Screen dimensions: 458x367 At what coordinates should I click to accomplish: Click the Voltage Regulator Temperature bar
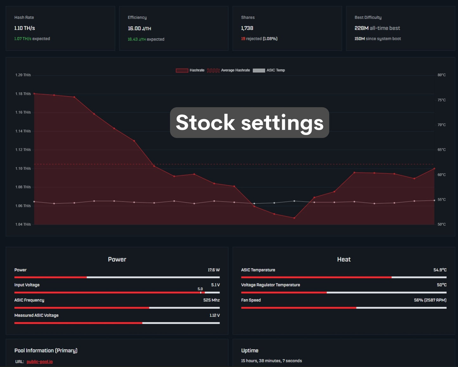344,293
